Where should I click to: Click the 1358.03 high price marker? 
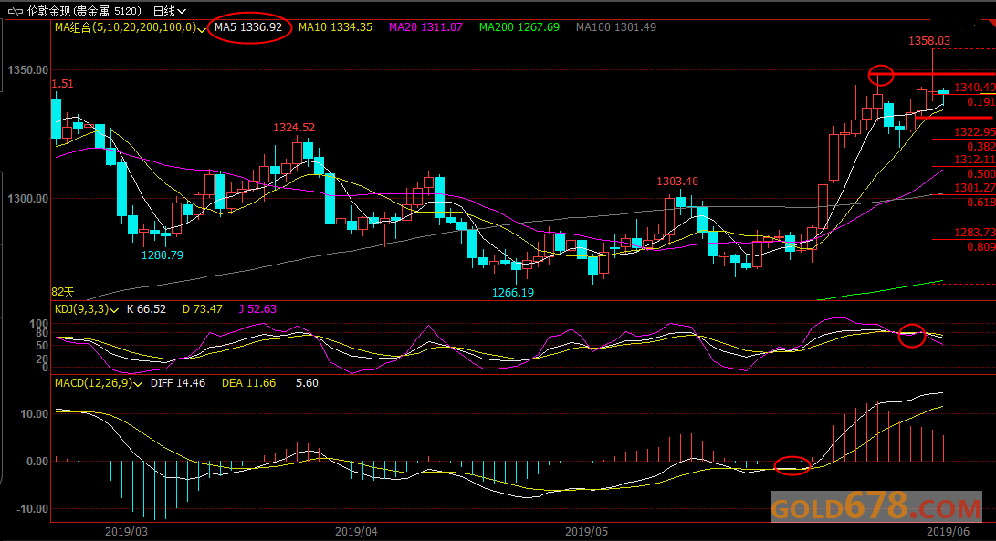(929, 41)
